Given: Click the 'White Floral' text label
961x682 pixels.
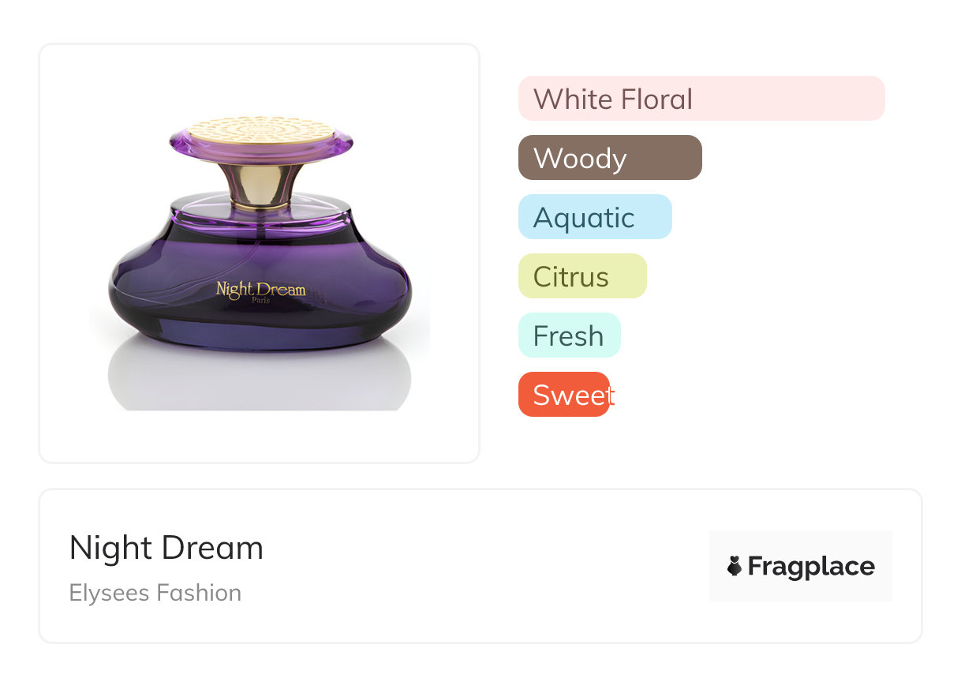Looking at the screenshot, I should 613,99.
